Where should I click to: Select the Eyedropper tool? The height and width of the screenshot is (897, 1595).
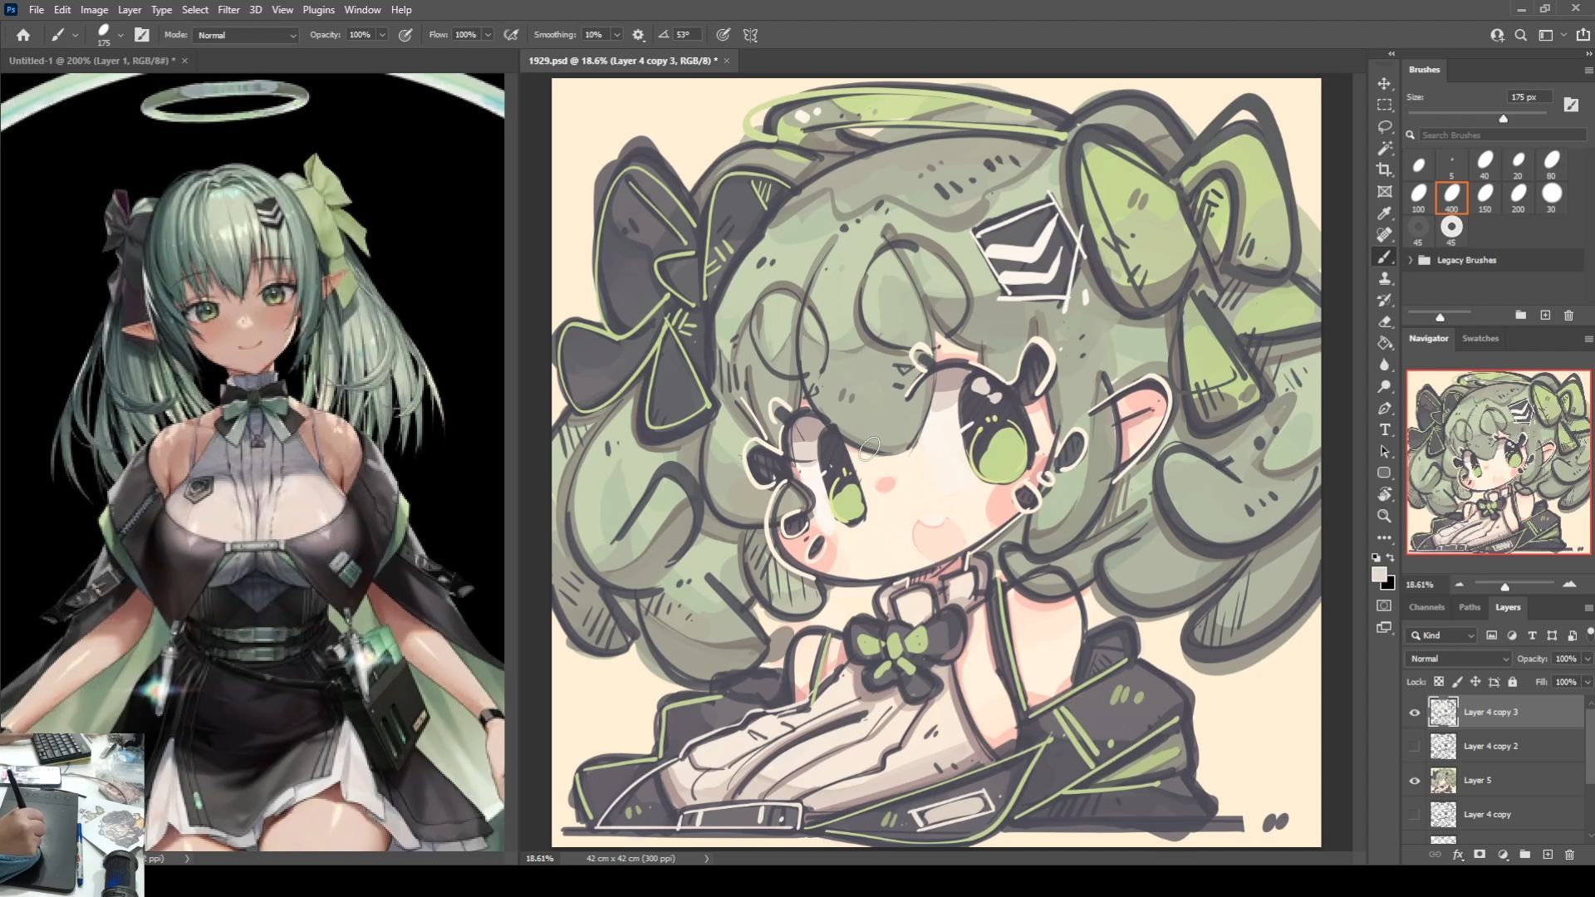(1384, 213)
